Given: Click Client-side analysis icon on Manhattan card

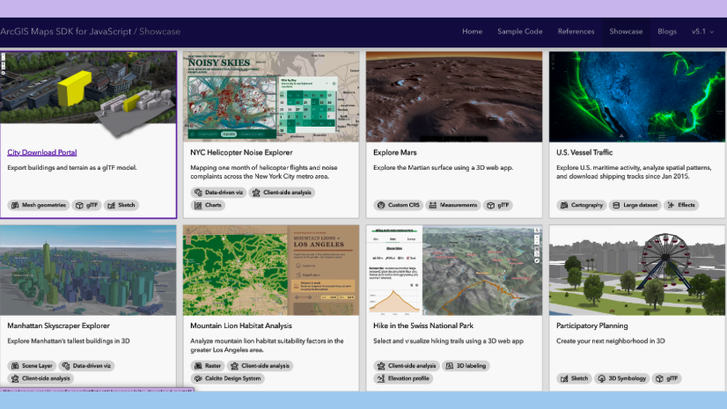Looking at the screenshot, I should (x=15, y=378).
